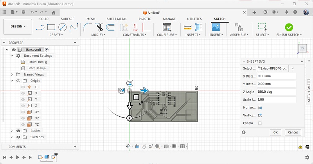The height and width of the screenshot is (164, 313).
Task: Switch to the SURFACE tab
Action: [x=67, y=19]
